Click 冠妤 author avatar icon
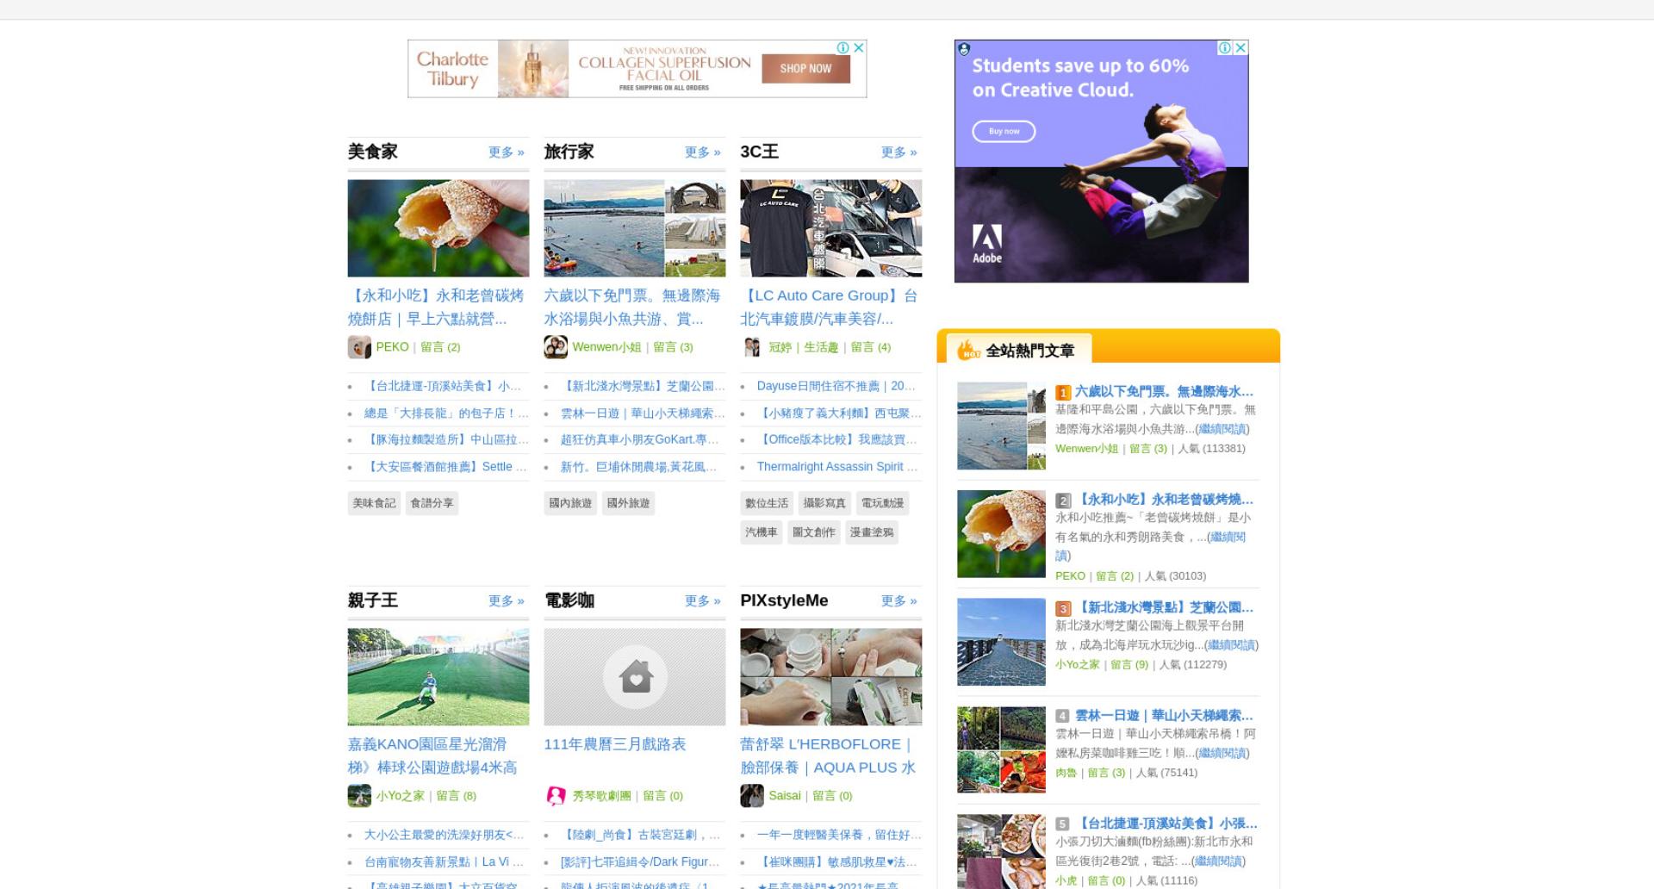 pos(752,347)
